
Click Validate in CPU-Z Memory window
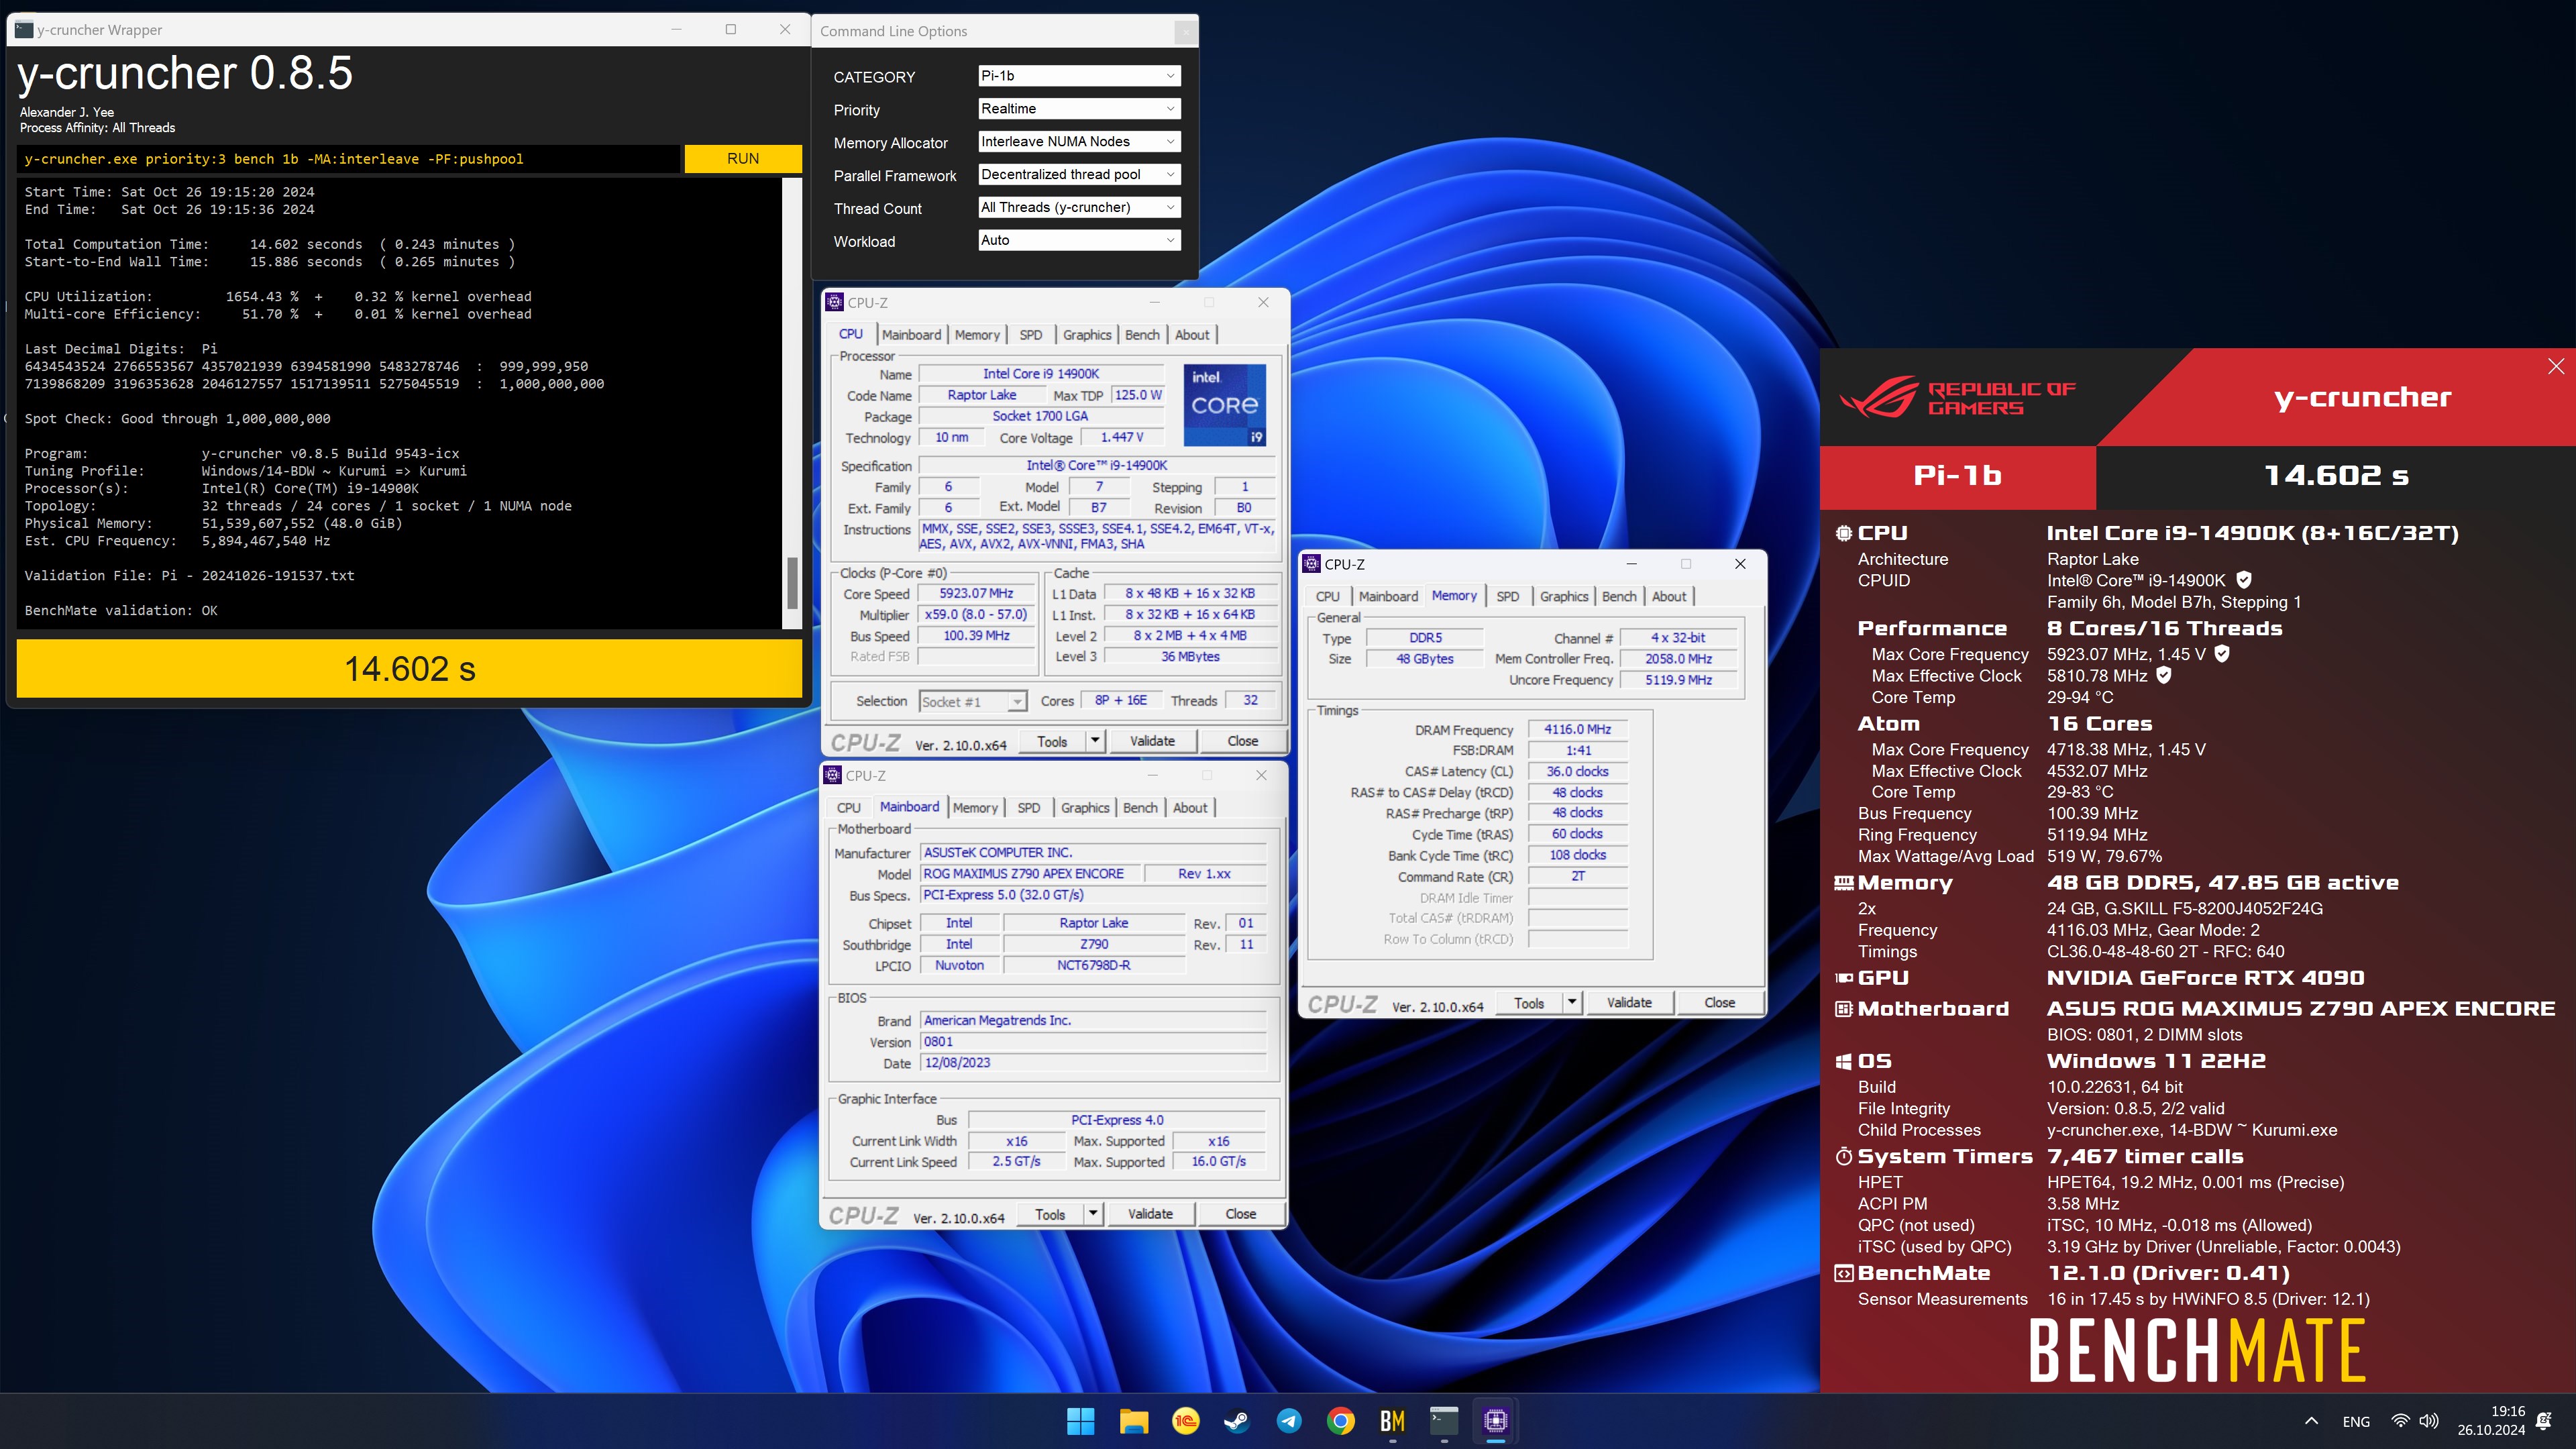(x=1629, y=1002)
